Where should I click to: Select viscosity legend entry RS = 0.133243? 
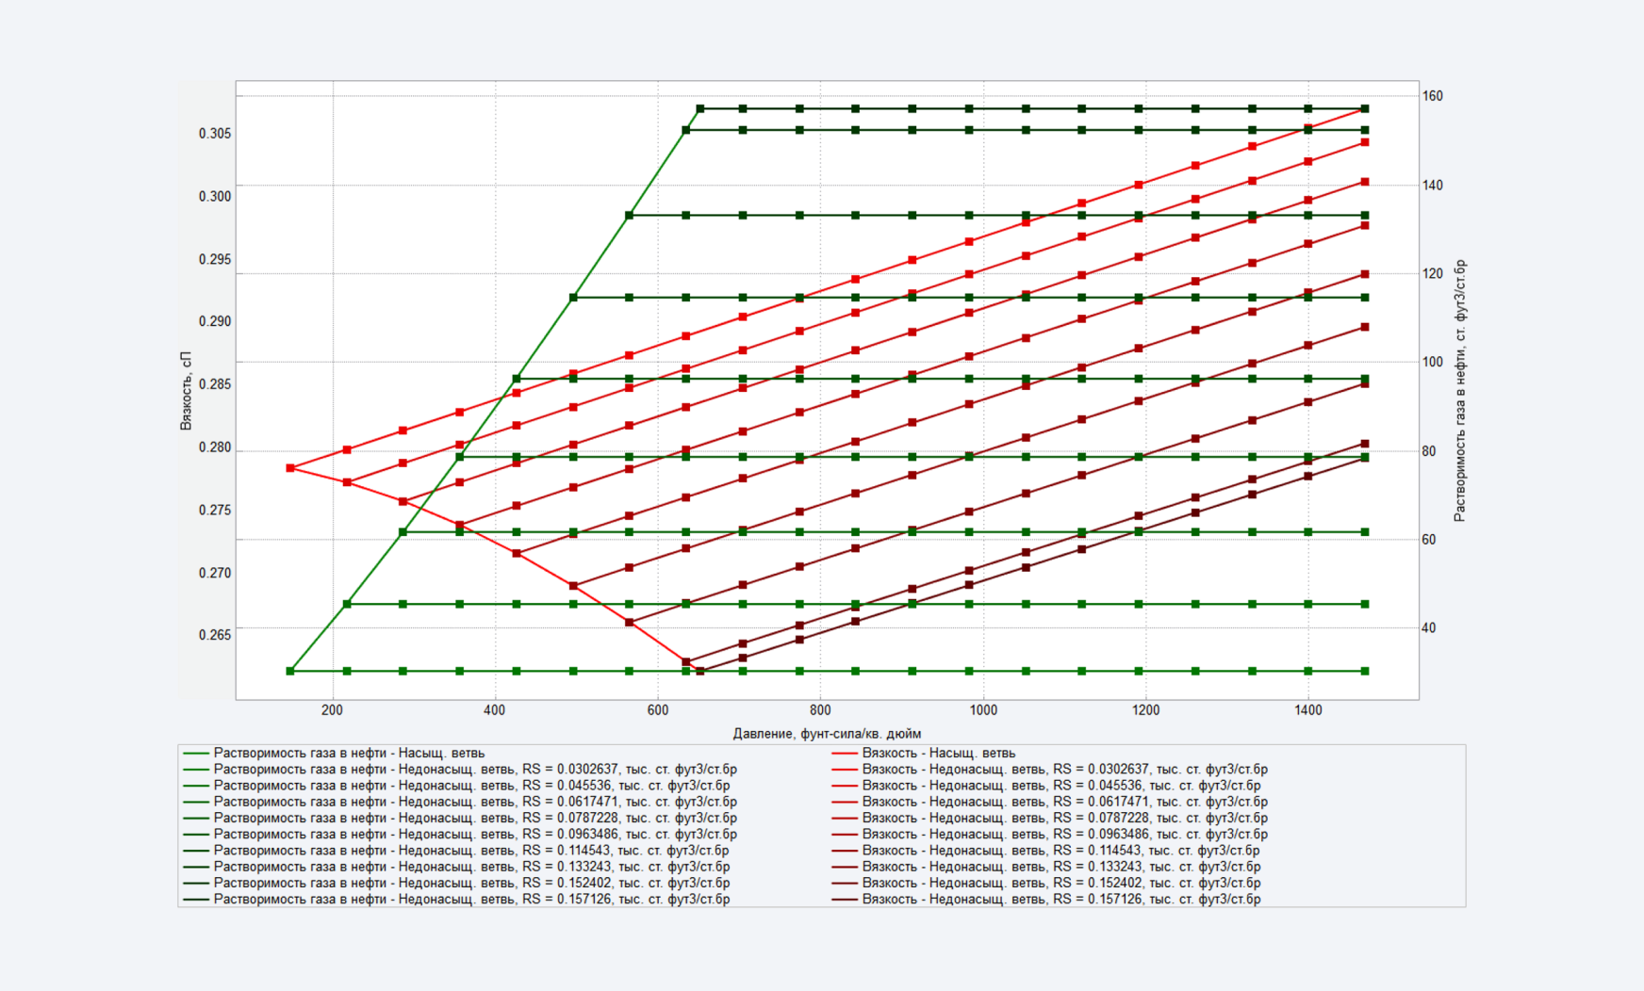1046,866
